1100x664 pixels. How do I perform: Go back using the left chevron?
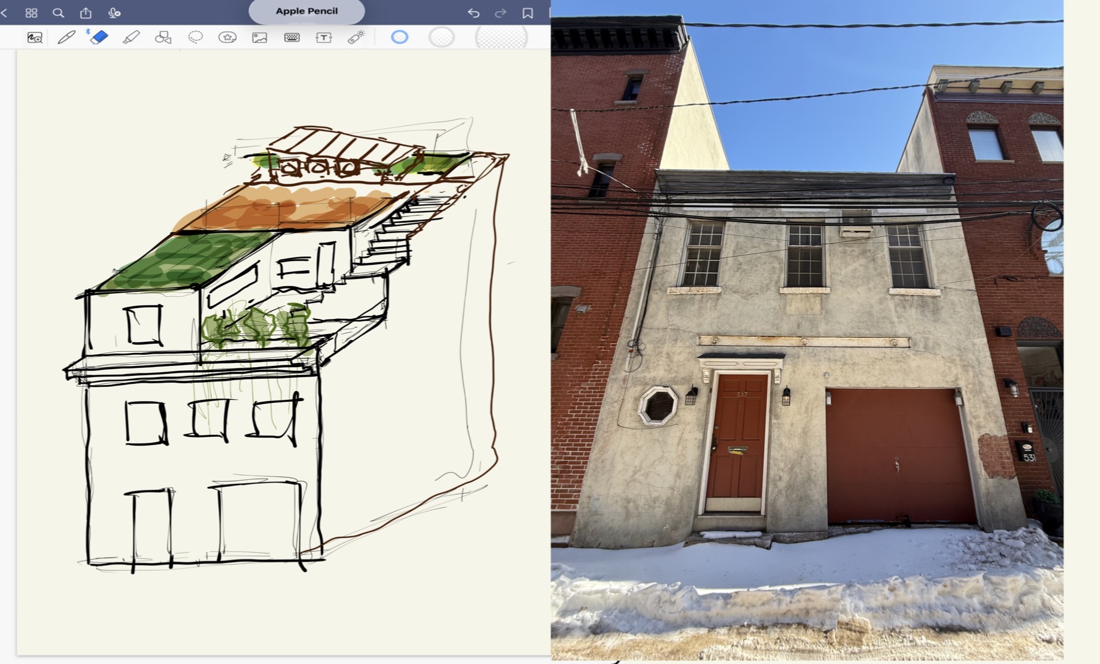click(4, 12)
